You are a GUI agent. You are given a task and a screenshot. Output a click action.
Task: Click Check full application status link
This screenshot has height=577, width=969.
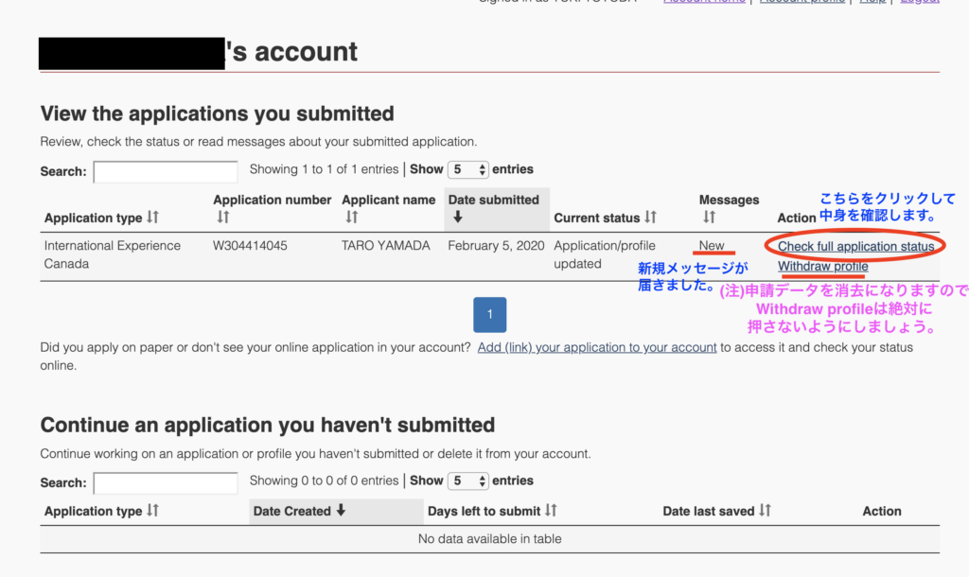point(855,247)
